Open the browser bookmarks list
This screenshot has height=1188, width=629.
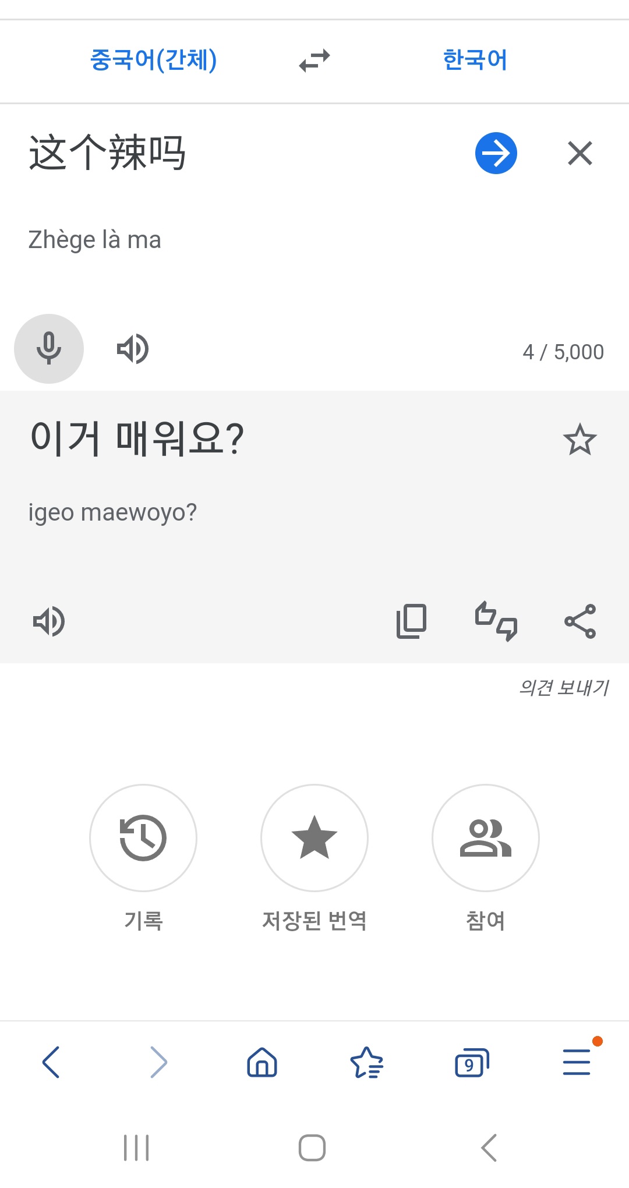[367, 1062]
